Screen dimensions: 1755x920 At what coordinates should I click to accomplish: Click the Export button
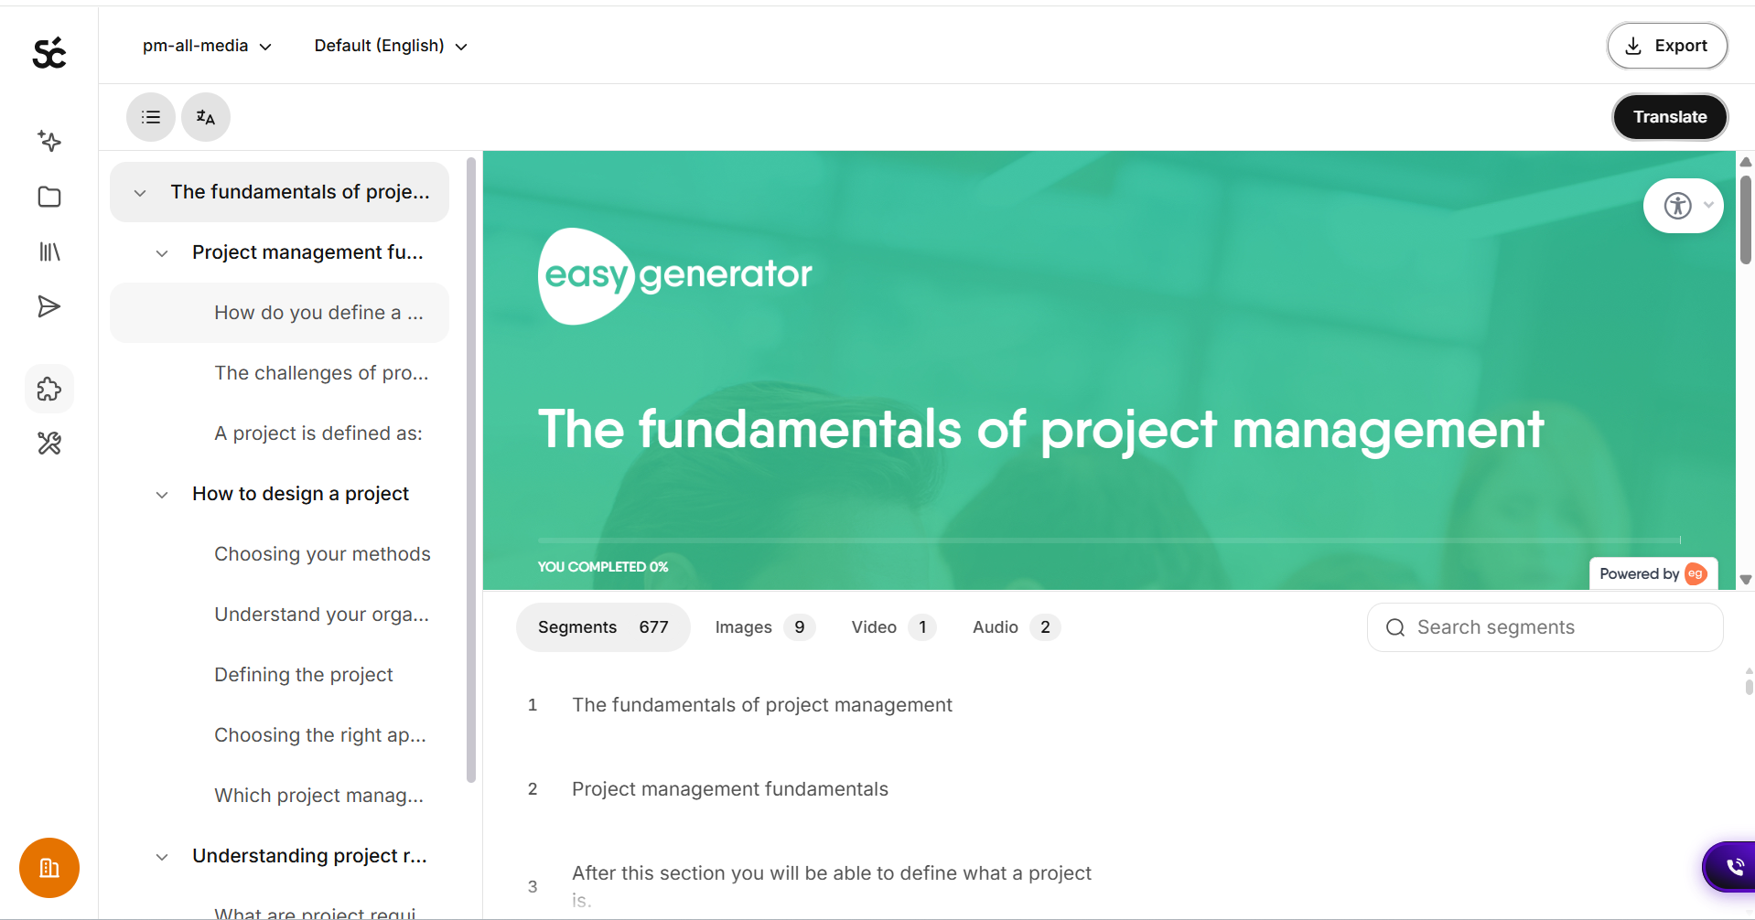click(x=1667, y=46)
